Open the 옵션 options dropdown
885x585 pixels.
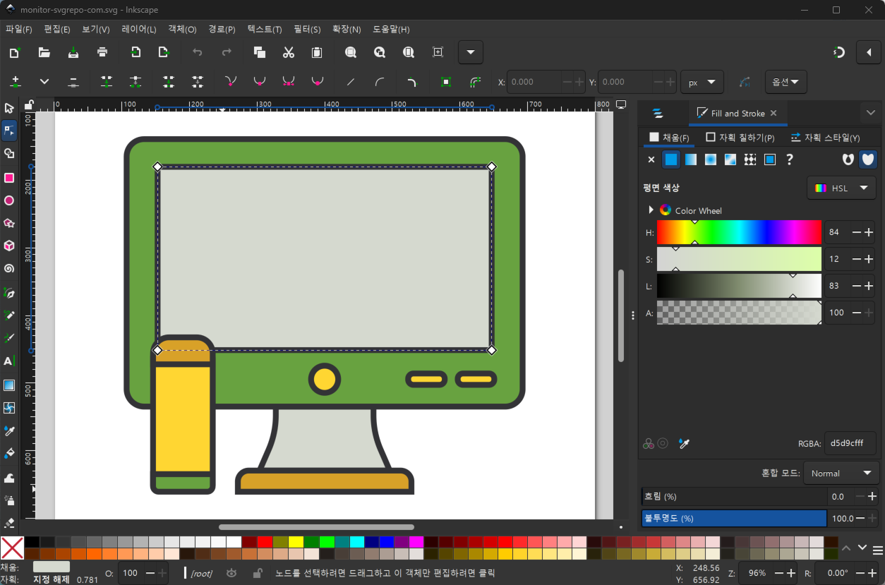[786, 82]
